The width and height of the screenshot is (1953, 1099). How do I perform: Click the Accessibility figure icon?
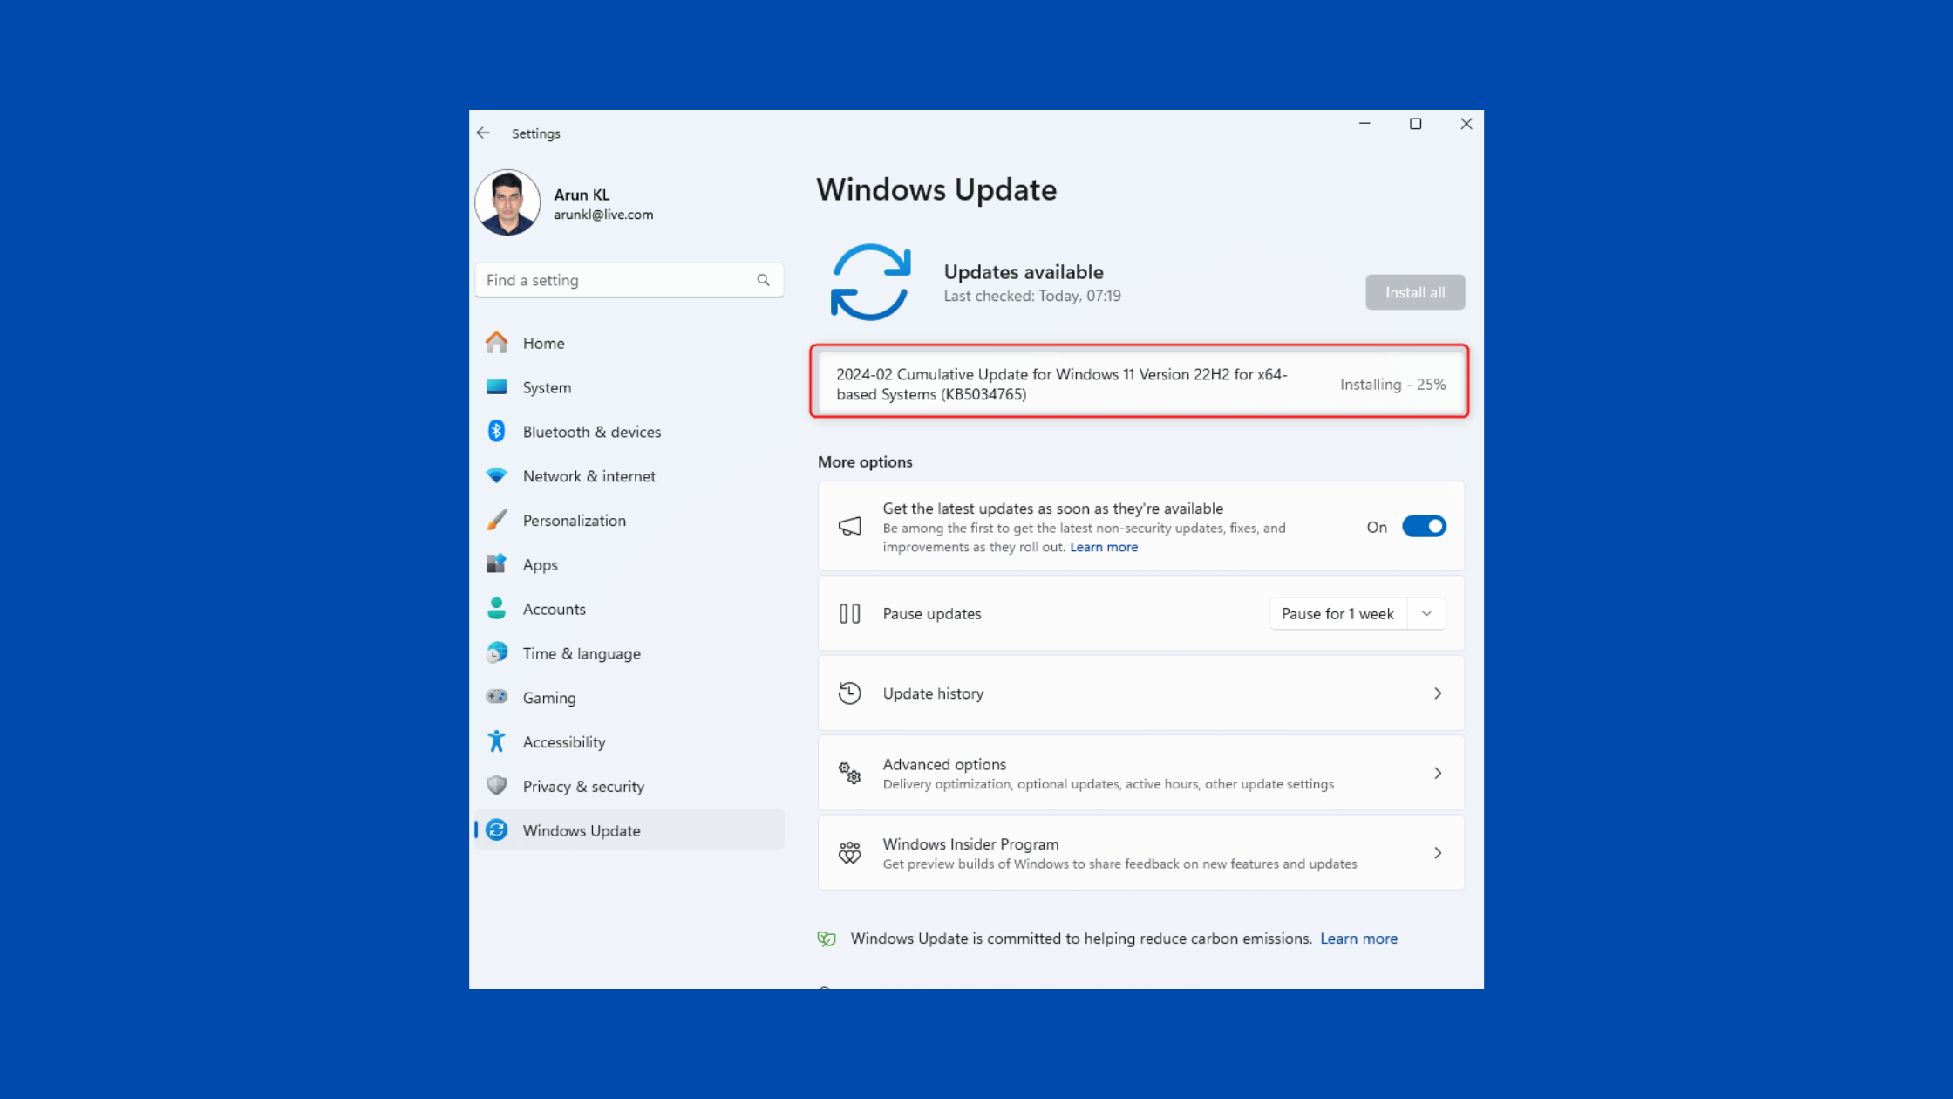pos(496,741)
